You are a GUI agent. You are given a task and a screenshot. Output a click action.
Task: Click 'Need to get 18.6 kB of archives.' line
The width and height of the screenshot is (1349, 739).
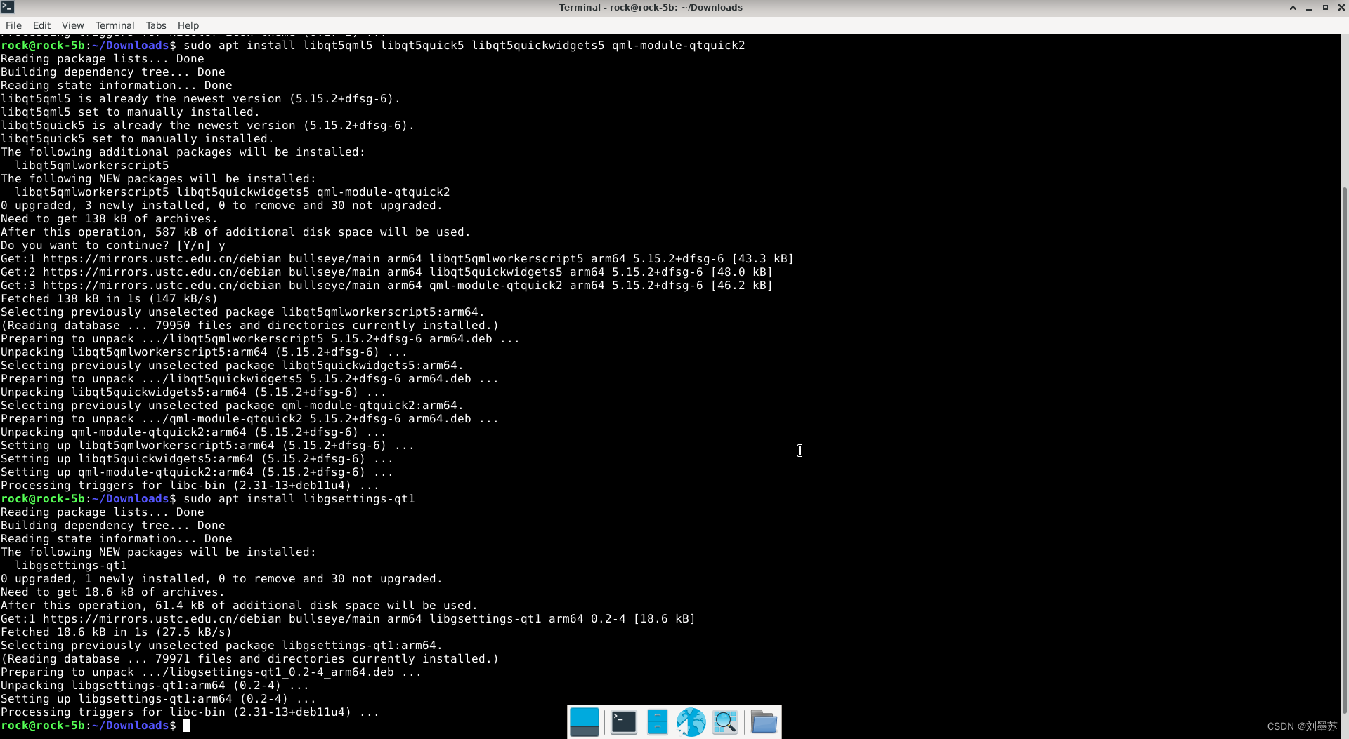pos(113,592)
